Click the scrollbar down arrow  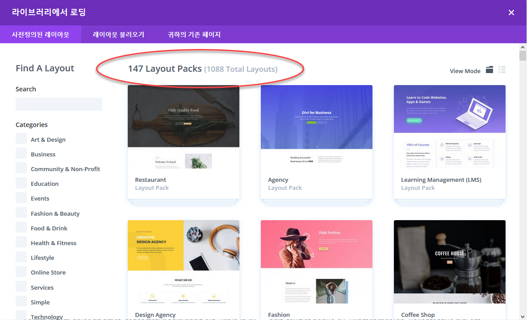523,316
